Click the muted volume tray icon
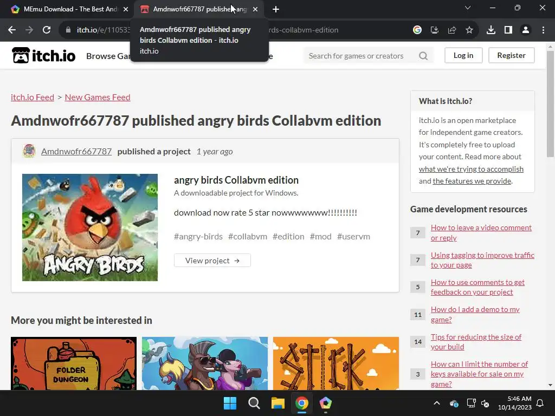The height and width of the screenshot is (416, 555). [x=485, y=403]
